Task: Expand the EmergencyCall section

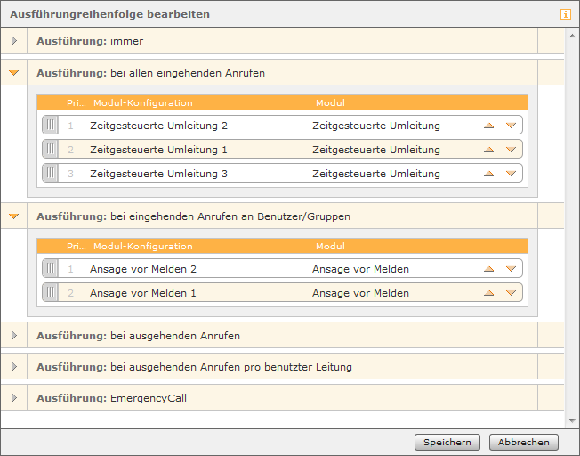Action: click(14, 398)
